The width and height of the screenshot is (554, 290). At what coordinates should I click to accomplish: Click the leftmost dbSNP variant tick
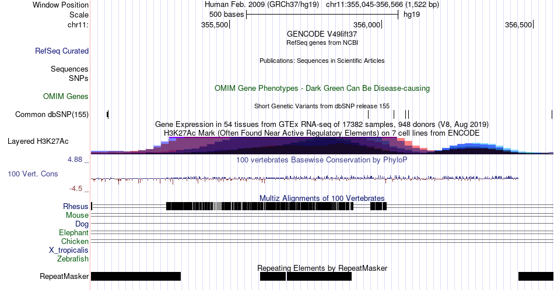click(x=108, y=114)
